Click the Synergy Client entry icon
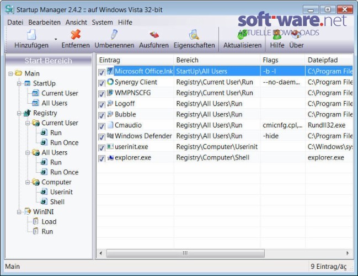358x276 pixels. click(110, 82)
